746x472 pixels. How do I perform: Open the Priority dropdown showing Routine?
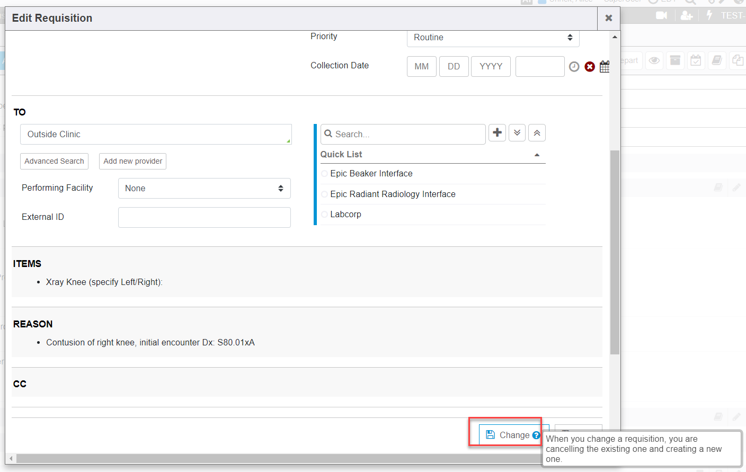click(493, 38)
